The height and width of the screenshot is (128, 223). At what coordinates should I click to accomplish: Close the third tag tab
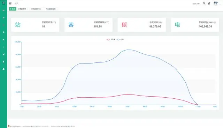(x=42, y=9)
